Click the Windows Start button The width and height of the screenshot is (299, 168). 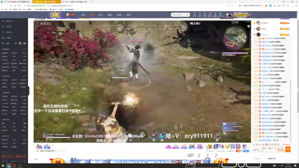click(3, 166)
